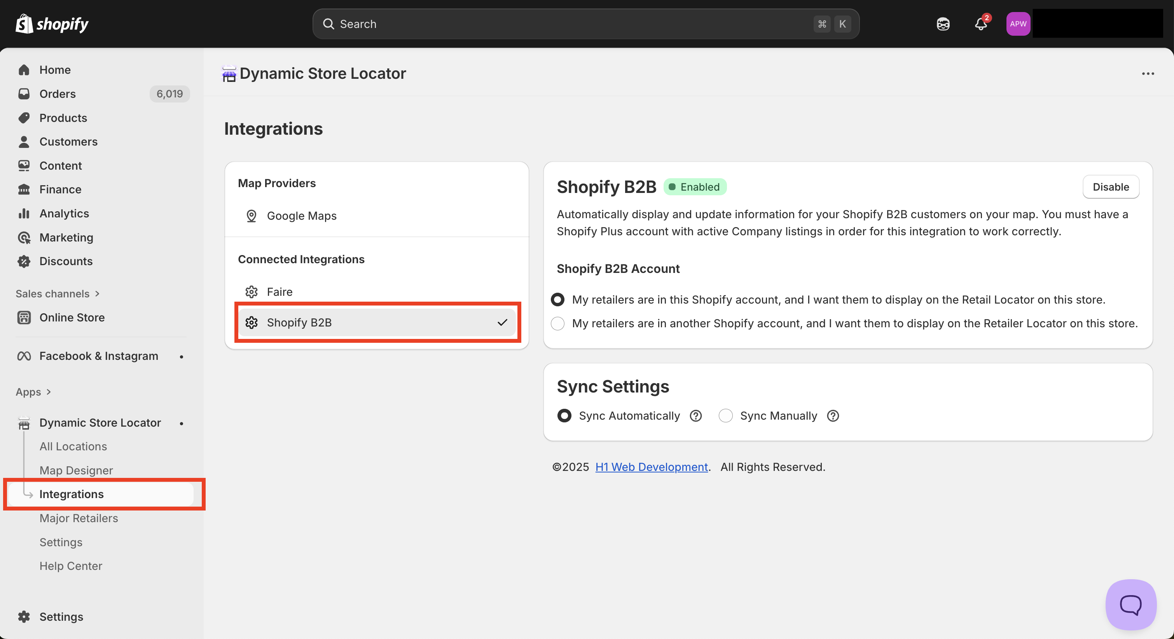Viewport: 1174px width, 639px height.
Task: Go to Map Designer in sidebar
Action: (76, 470)
